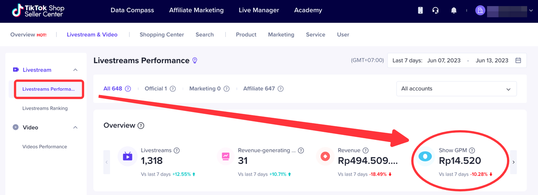This screenshot has height=195, width=538.
Task: Click the Jun 07, 2023 start date field
Action: [x=444, y=61]
